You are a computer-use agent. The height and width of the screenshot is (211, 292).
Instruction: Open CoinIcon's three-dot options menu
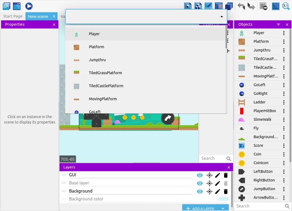pyautogui.click(x=284, y=163)
